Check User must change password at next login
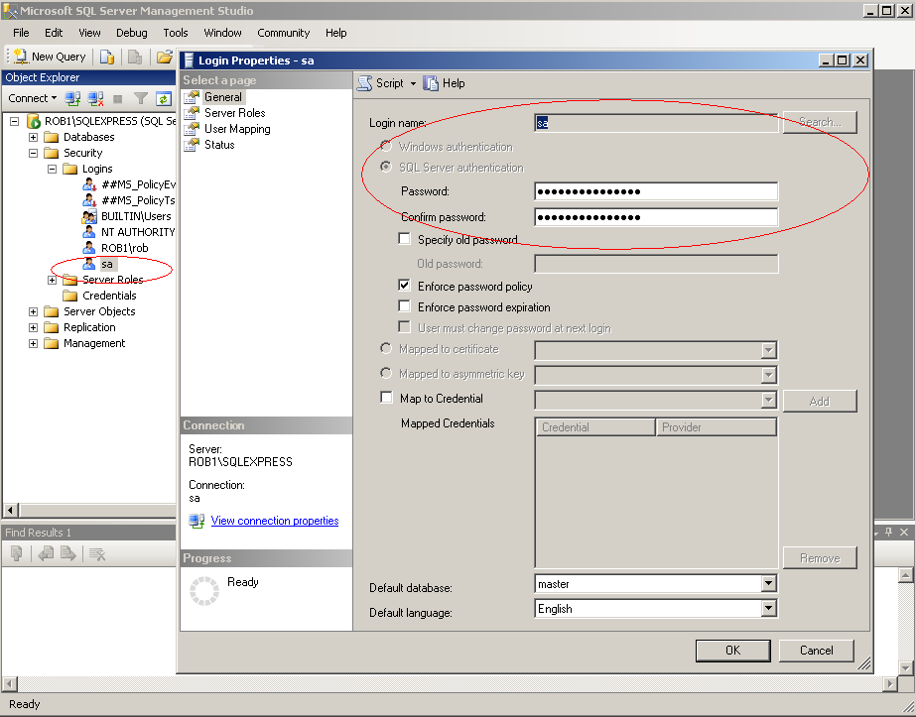The height and width of the screenshot is (717, 916). tap(404, 326)
